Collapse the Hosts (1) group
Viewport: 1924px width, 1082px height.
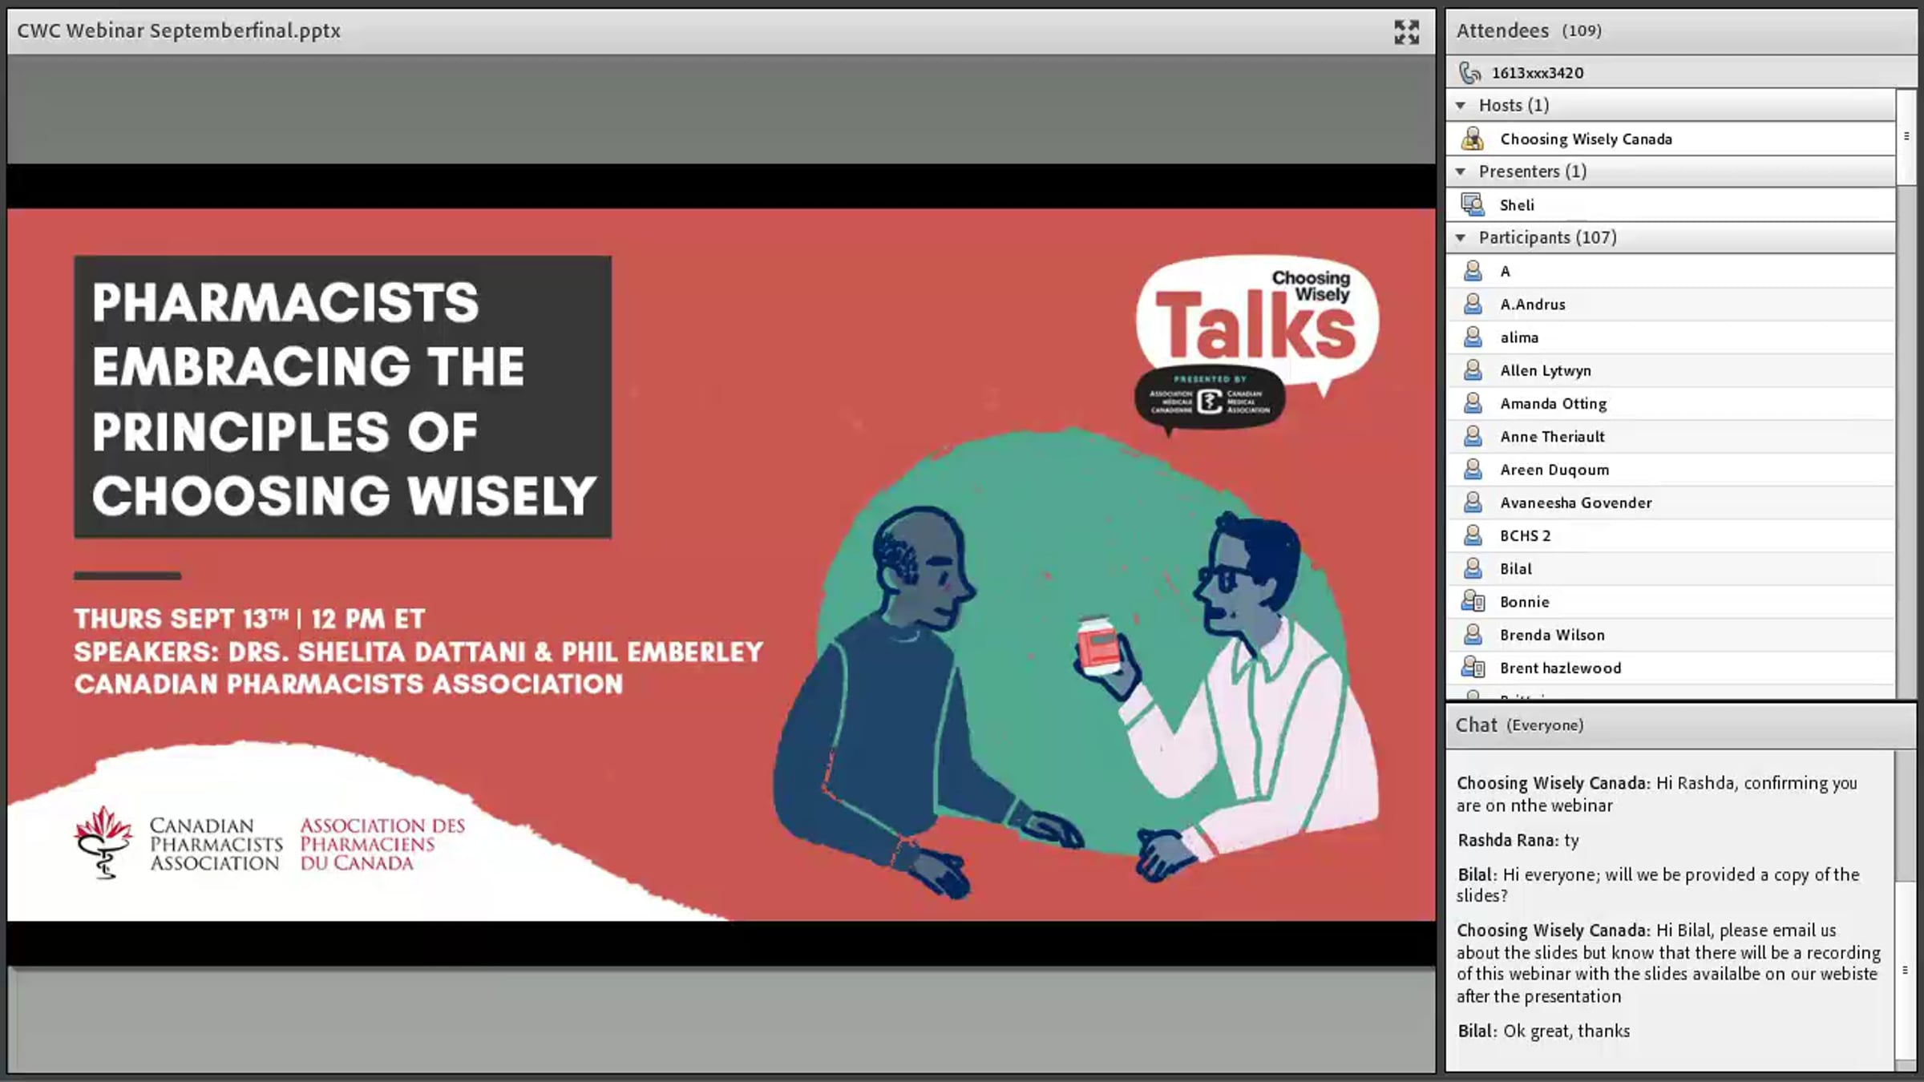click(x=1461, y=105)
